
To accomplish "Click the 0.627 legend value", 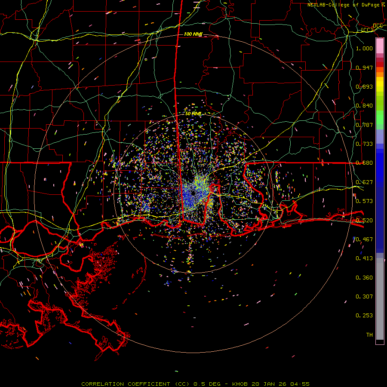I will (364, 182).
